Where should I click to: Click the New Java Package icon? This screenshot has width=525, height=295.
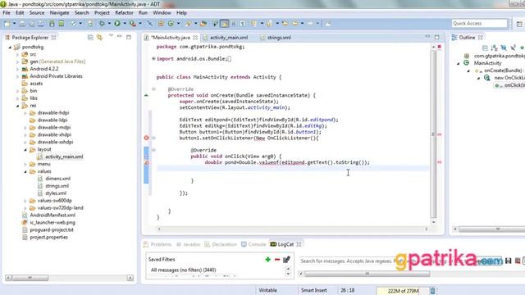point(161,24)
